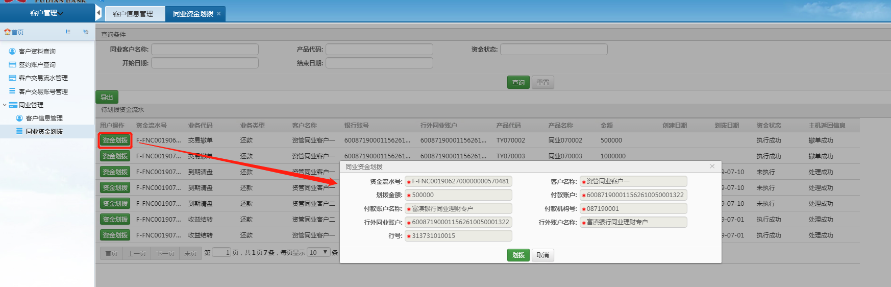891x287 pixels.
Task: Select 同业管理 in the sidebar tree
Action: point(31,105)
